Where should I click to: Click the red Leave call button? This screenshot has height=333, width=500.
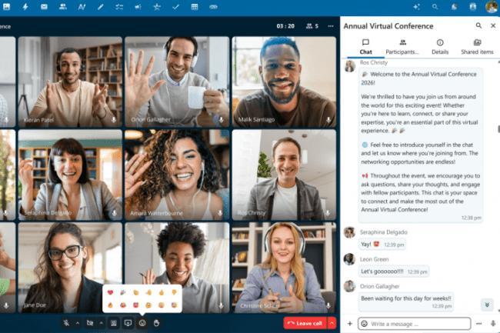[x=305, y=323]
